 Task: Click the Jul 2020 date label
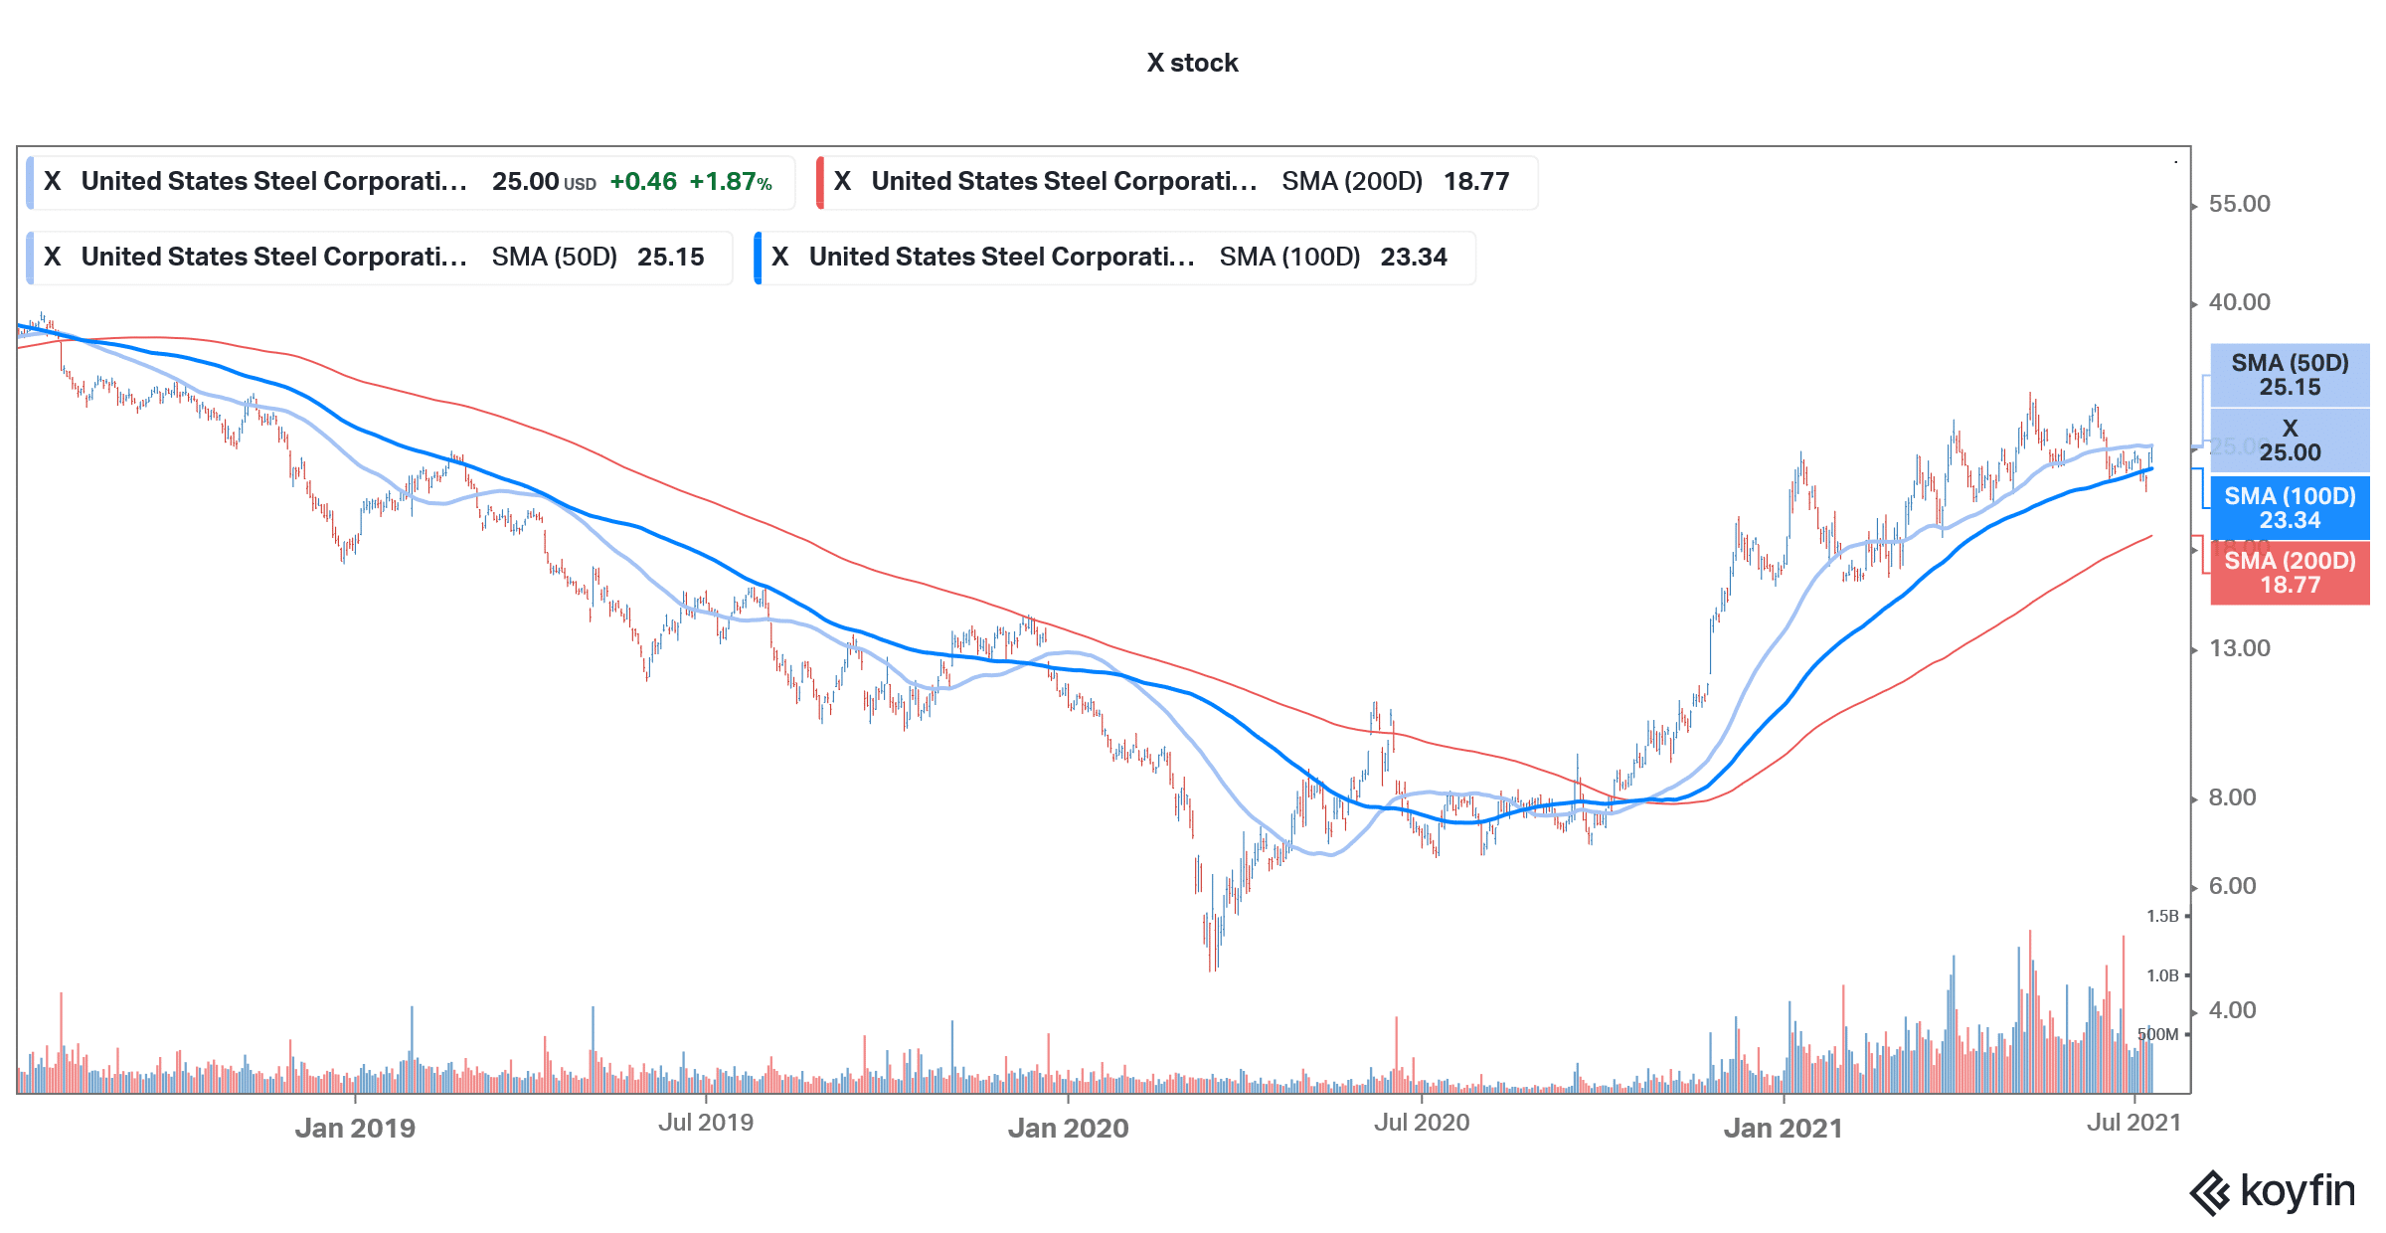[1422, 1123]
